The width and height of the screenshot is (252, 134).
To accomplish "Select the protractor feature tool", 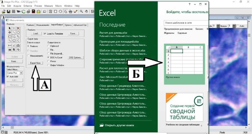I will click(18, 45).
